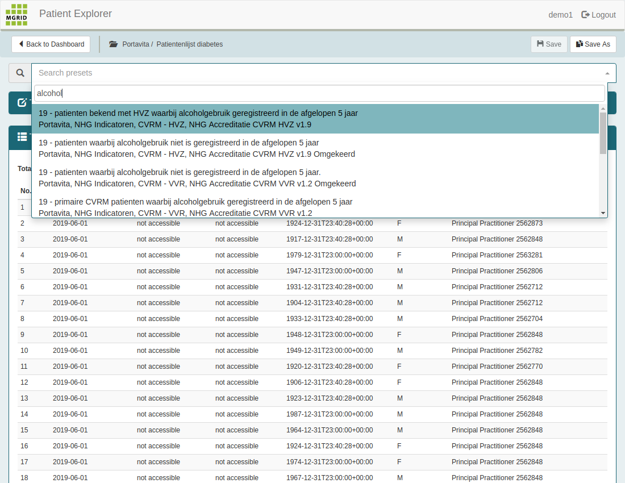Click Principal Practitioner 2562770 cell
Viewport: 625px width, 483px height.
coord(497,367)
